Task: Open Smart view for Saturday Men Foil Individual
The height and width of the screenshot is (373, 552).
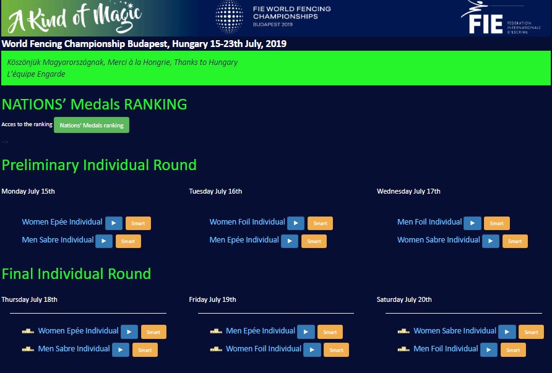Action: pyautogui.click(x=513, y=349)
